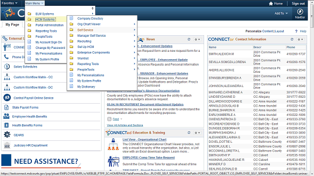Open the NavBar compass icon

click(300, 12)
